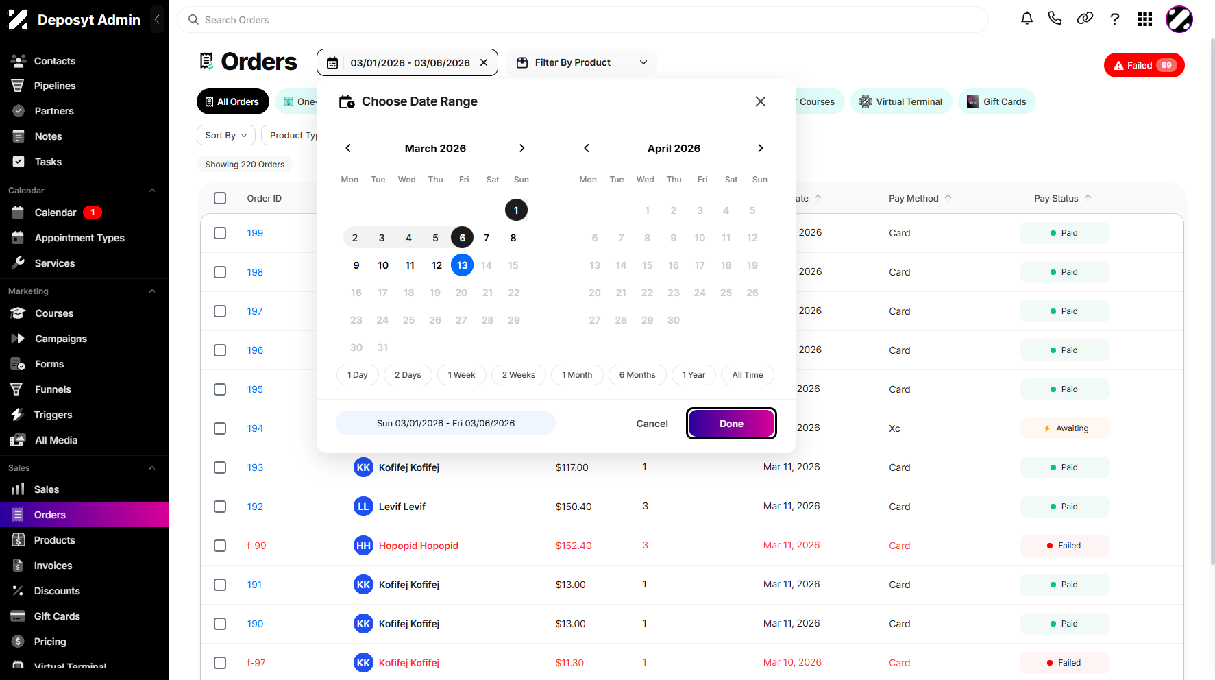Open order 192 link

point(255,507)
